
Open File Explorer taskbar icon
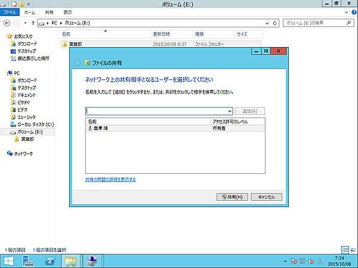(x=71, y=261)
